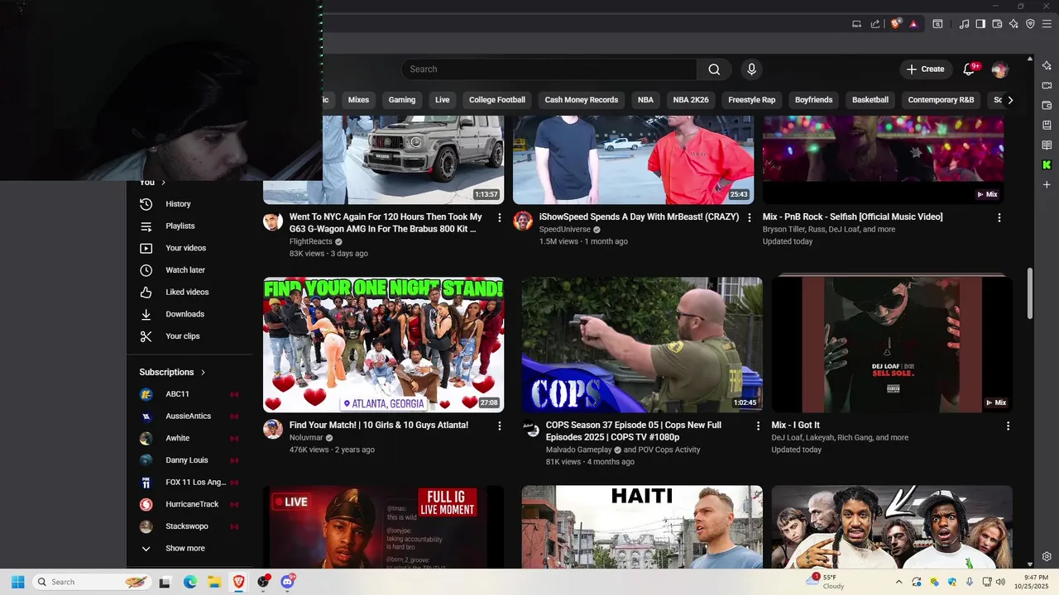The image size is (1059, 595).
Task: Open Discord from the taskbar
Action: (287, 582)
